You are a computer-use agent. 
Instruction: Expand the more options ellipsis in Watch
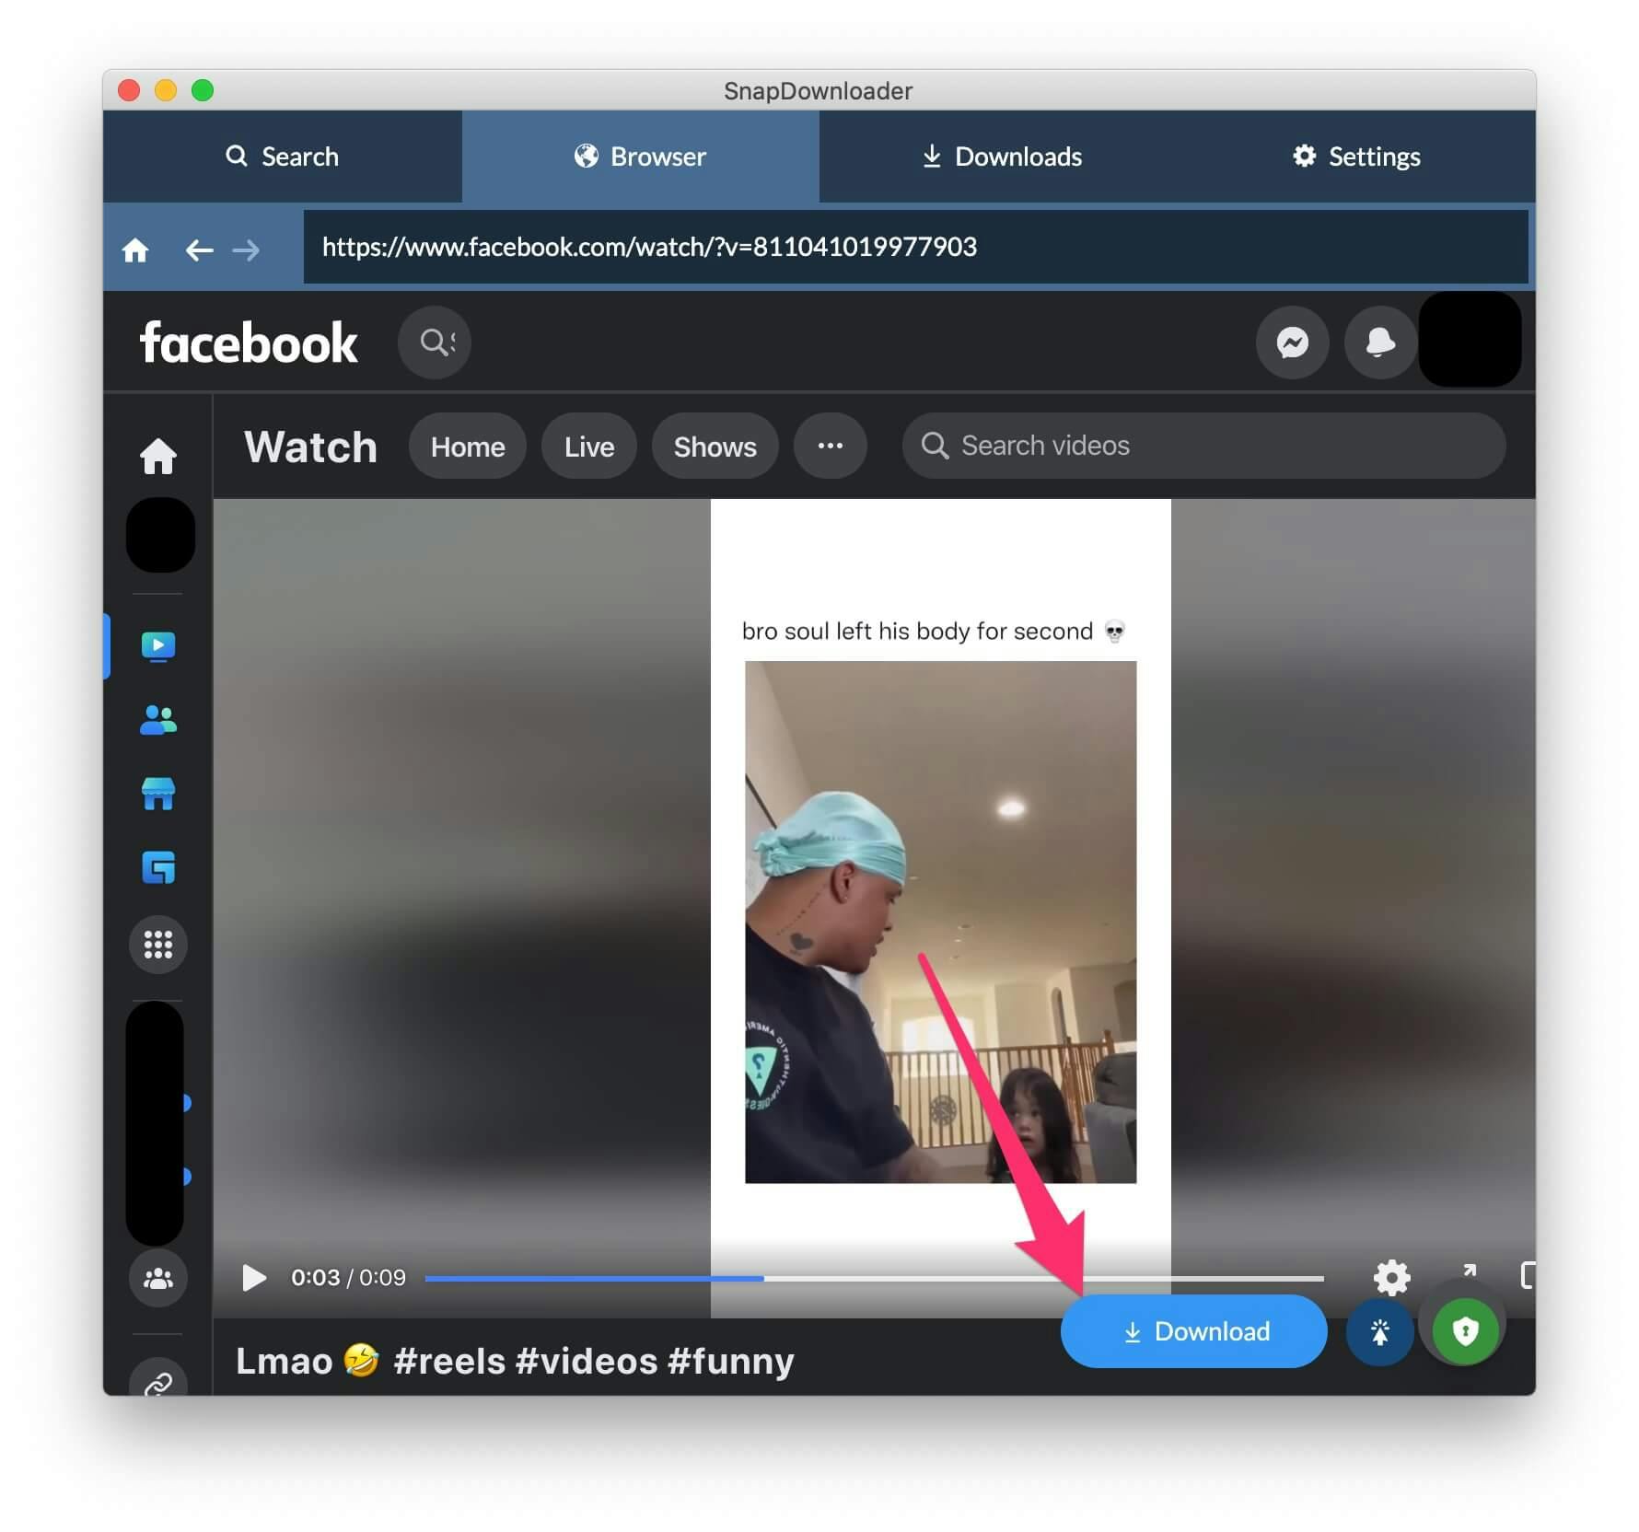831,447
